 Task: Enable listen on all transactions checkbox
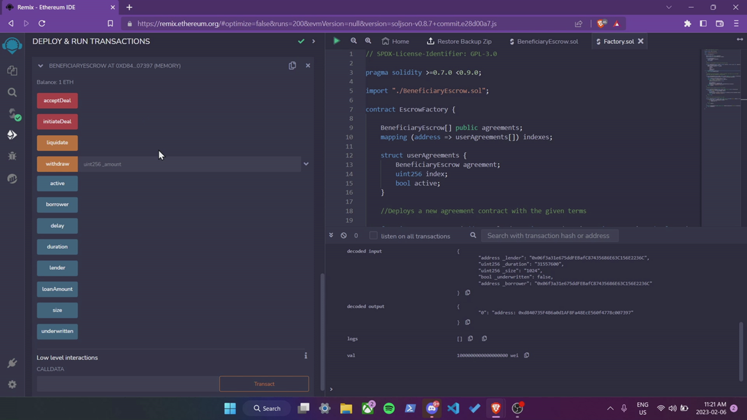point(373,235)
